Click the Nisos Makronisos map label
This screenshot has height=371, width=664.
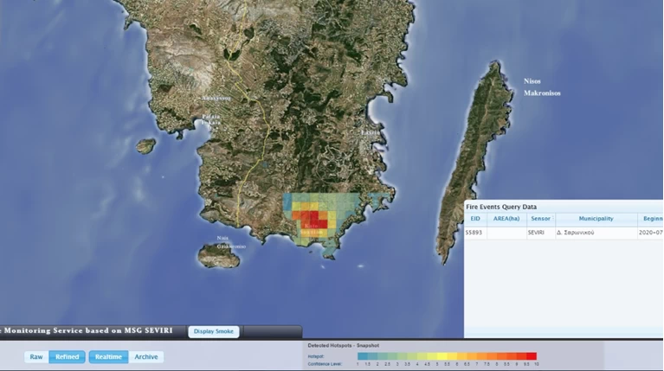542,86
